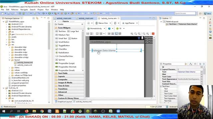Open Nexus One device dropdown
This screenshot has height=119, width=213.
[104, 23]
